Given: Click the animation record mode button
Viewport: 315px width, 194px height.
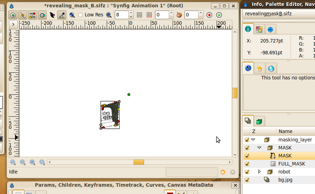Looking at the screenshot, I should pos(209,15).
